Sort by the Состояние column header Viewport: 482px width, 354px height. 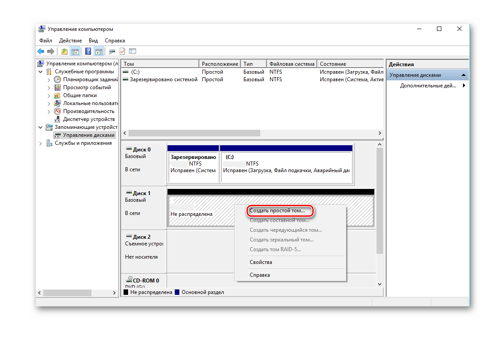pos(350,64)
